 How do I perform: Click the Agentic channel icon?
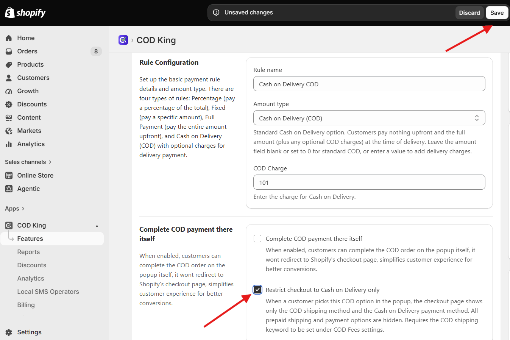pos(9,189)
